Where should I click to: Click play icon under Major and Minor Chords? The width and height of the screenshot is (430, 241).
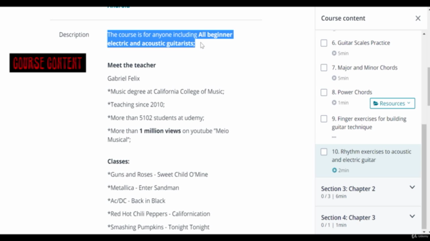point(334,78)
